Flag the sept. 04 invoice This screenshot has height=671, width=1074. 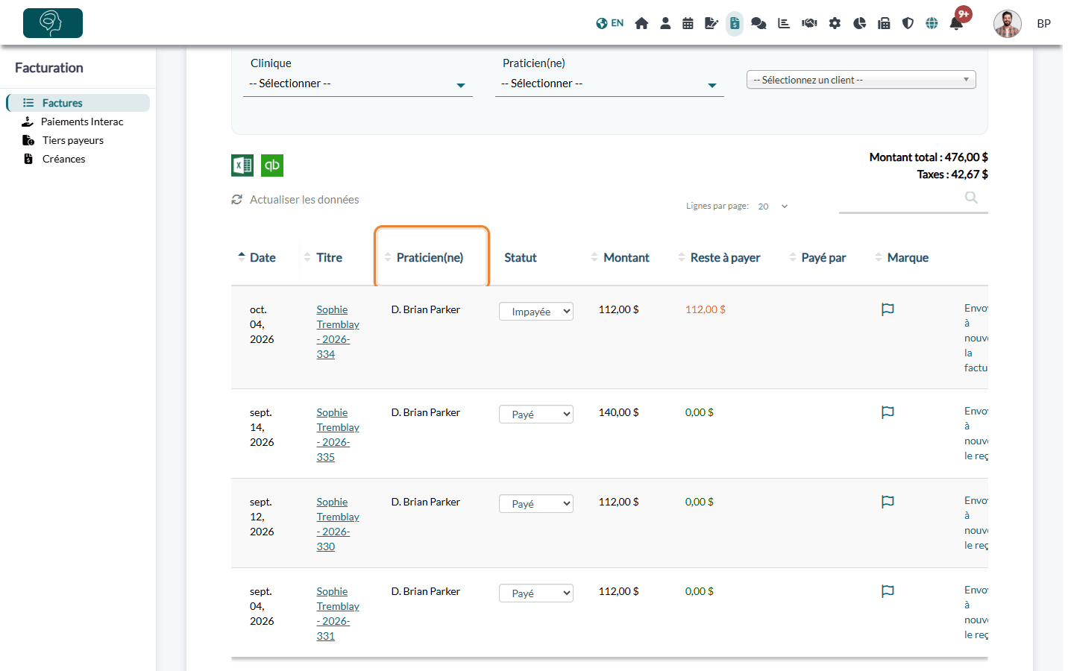click(888, 591)
